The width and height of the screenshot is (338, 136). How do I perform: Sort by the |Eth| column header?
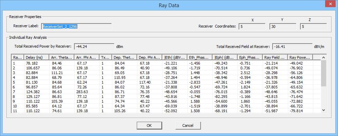coord(174,57)
